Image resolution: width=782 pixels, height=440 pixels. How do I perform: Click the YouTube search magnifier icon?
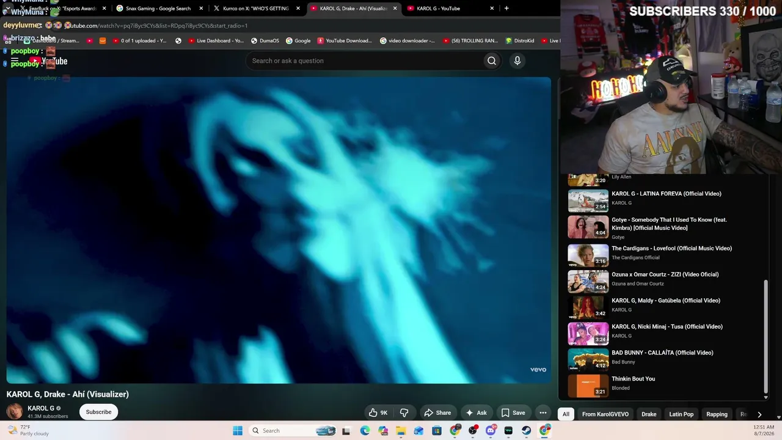click(491, 61)
